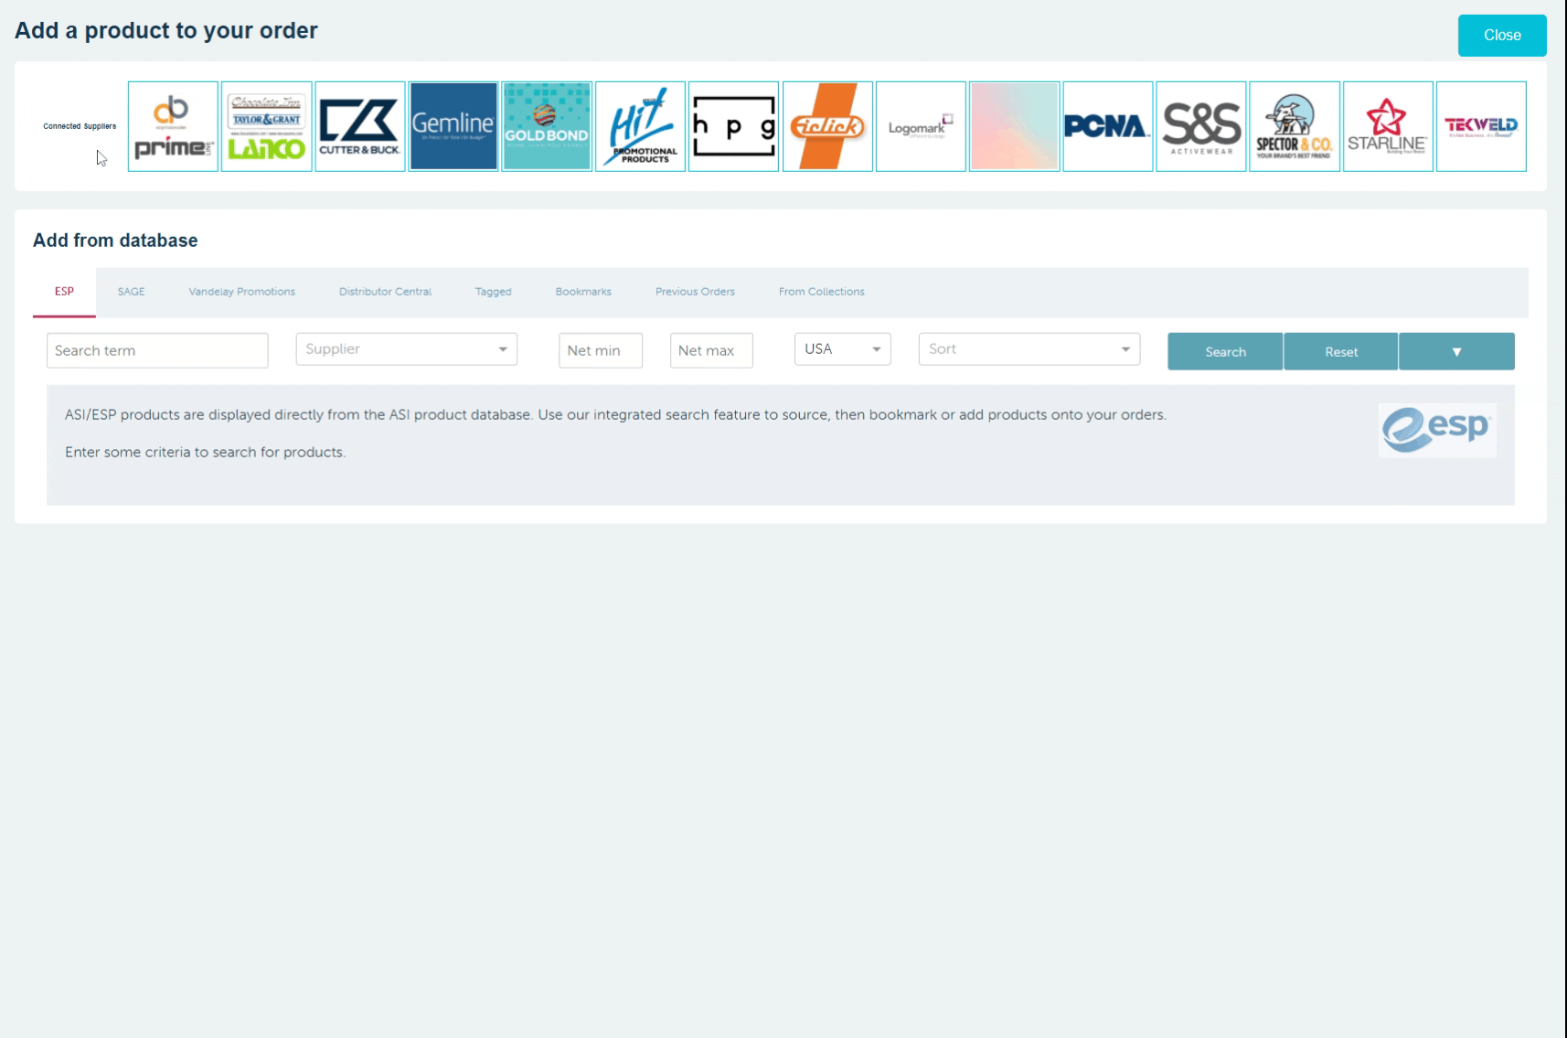Open the USA country dropdown
The width and height of the screenshot is (1567, 1038).
(x=842, y=349)
